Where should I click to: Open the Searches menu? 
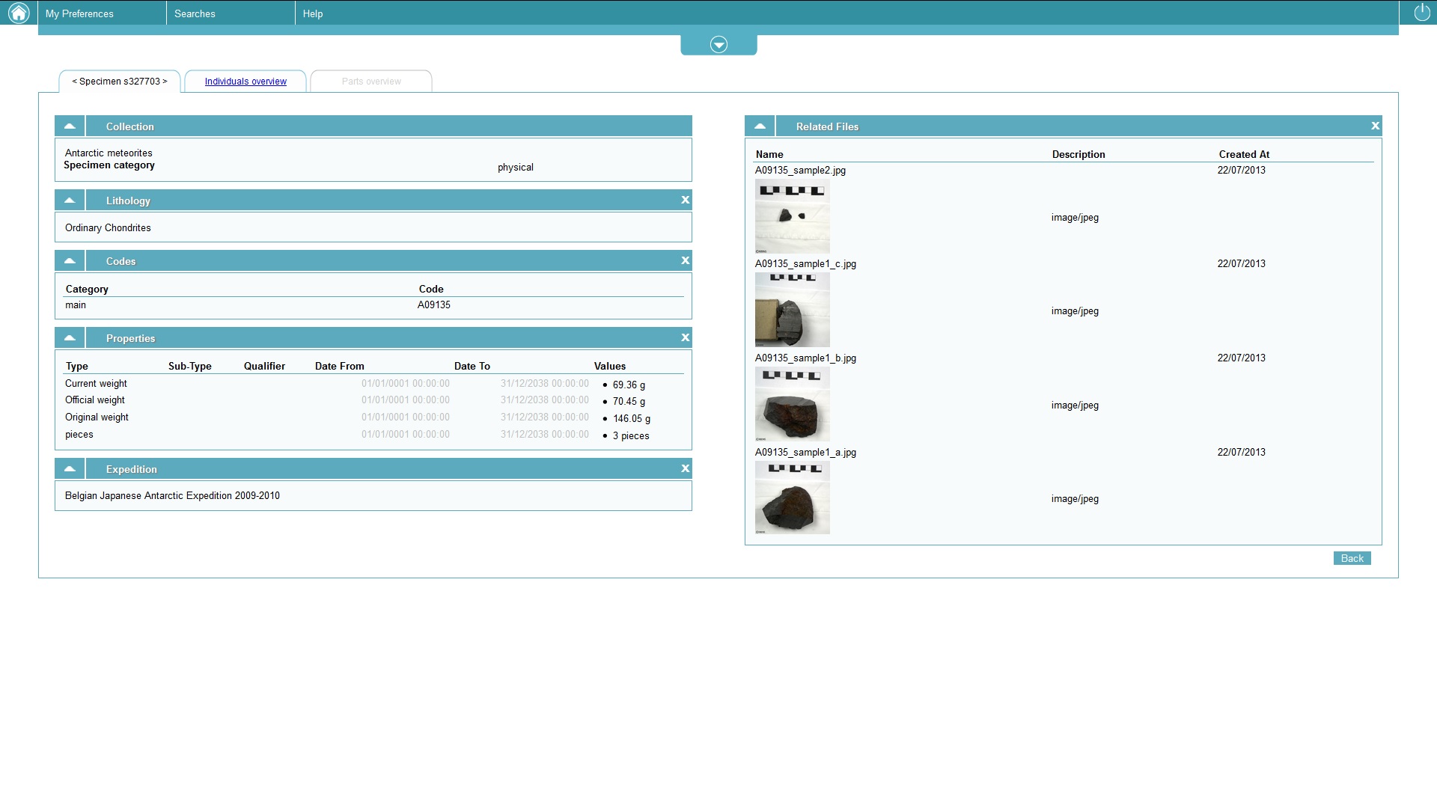point(195,13)
